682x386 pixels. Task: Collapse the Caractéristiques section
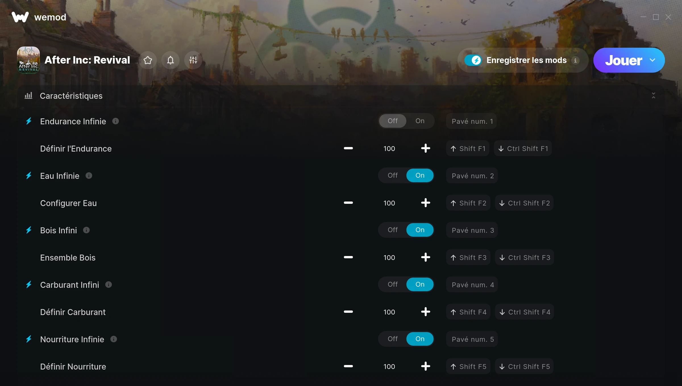click(x=654, y=96)
